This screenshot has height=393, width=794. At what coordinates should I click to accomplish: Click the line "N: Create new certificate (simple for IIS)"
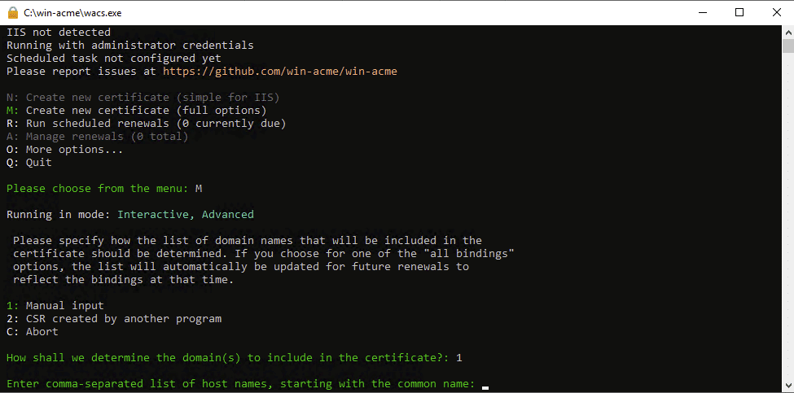coord(143,97)
